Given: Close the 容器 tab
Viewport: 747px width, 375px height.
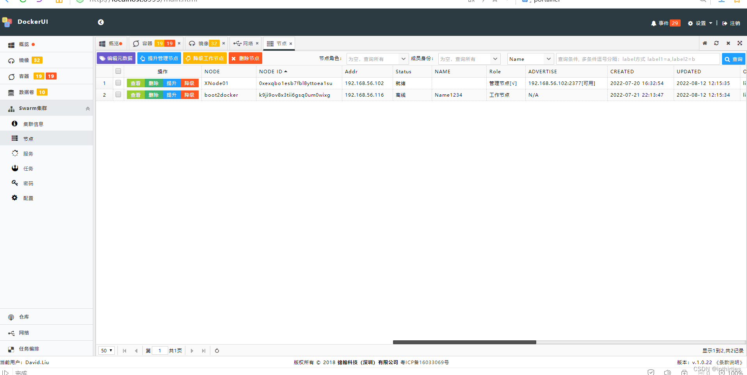Looking at the screenshot, I should [179, 44].
